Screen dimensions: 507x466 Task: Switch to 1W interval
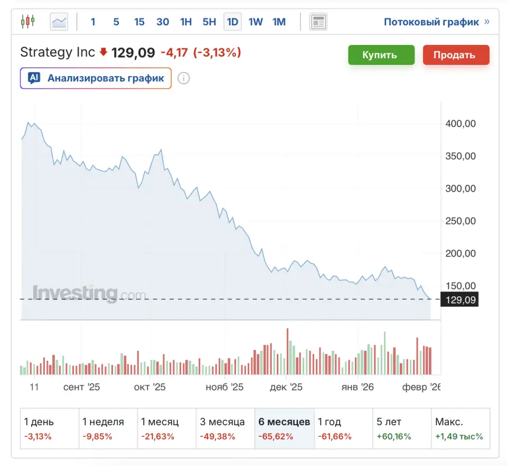pos(256,22)
